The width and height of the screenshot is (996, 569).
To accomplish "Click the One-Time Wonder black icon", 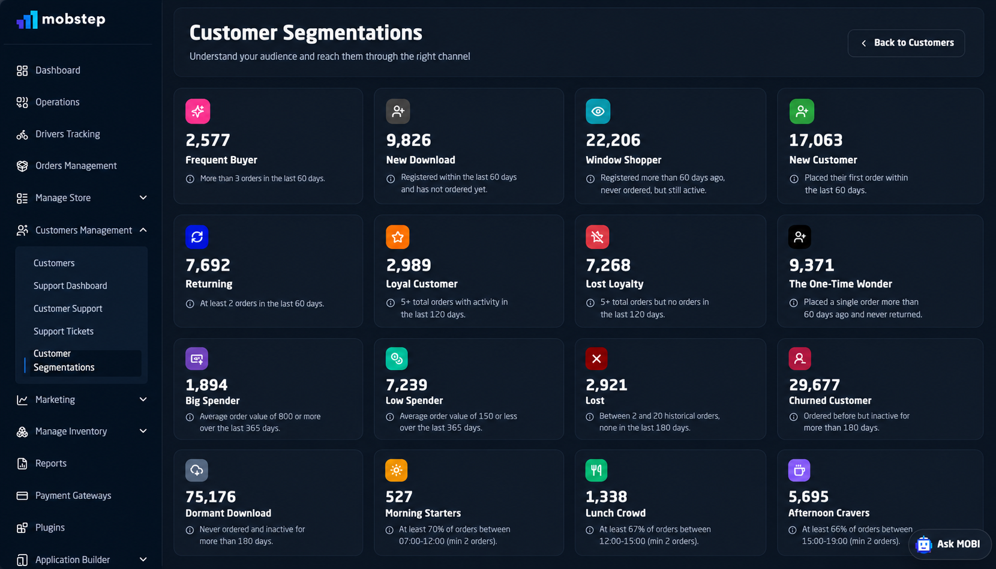I will tap(799, 237).
